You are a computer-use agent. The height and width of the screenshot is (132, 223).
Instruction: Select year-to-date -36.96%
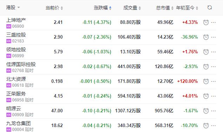point(189,37)
